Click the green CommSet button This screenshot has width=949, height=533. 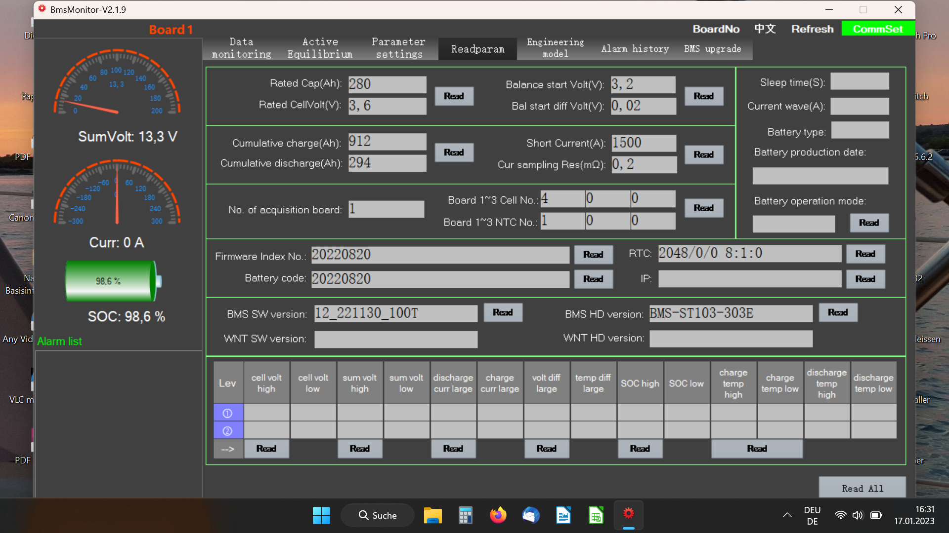pos(877,29)
